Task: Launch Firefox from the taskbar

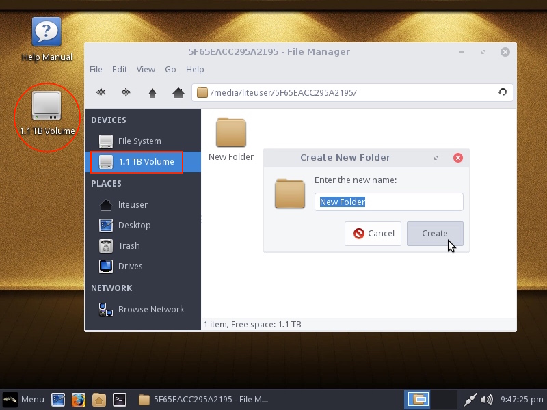Action: 79,400
